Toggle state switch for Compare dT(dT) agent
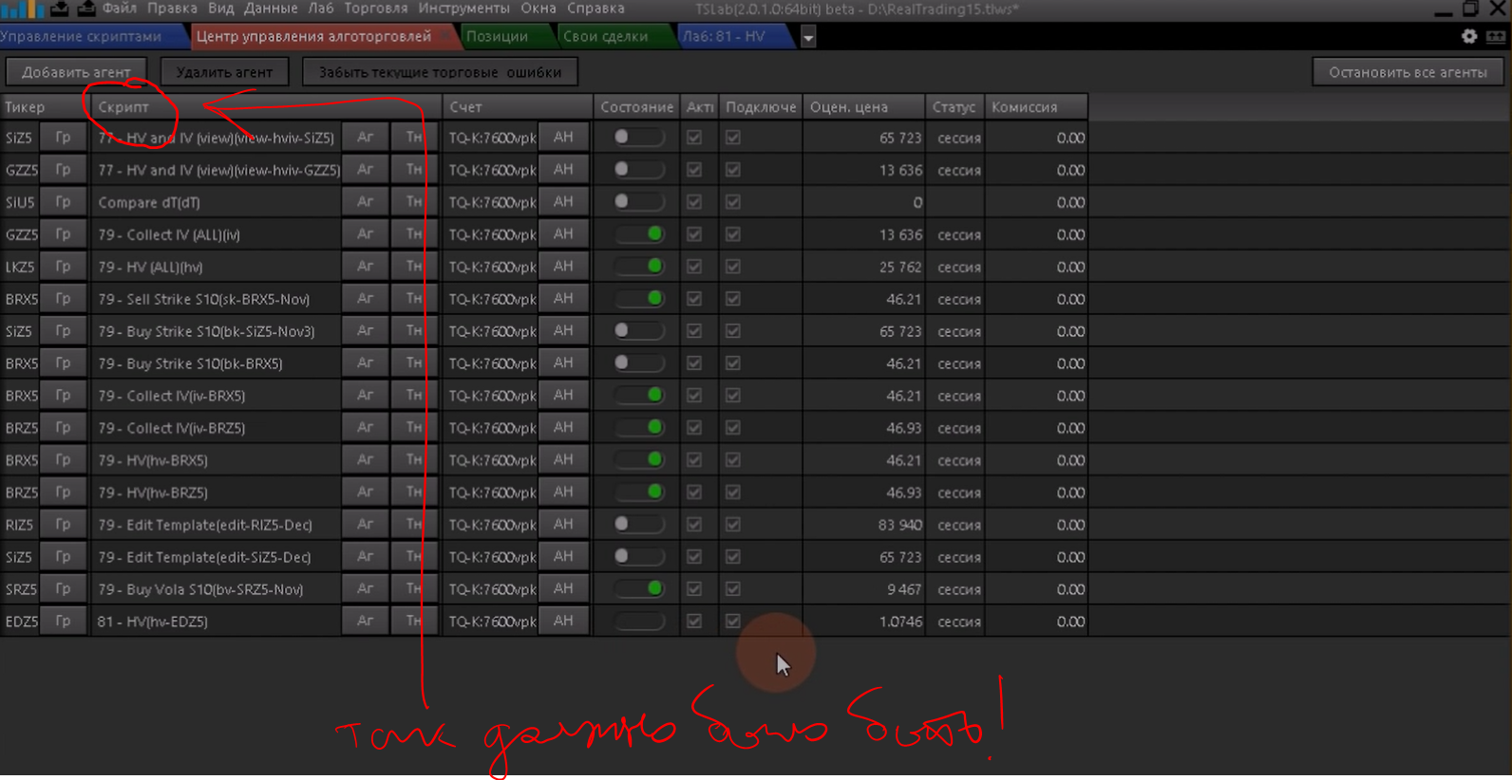Image resolution: width=1512 pixels, height=780 pixels. (639, 202)
